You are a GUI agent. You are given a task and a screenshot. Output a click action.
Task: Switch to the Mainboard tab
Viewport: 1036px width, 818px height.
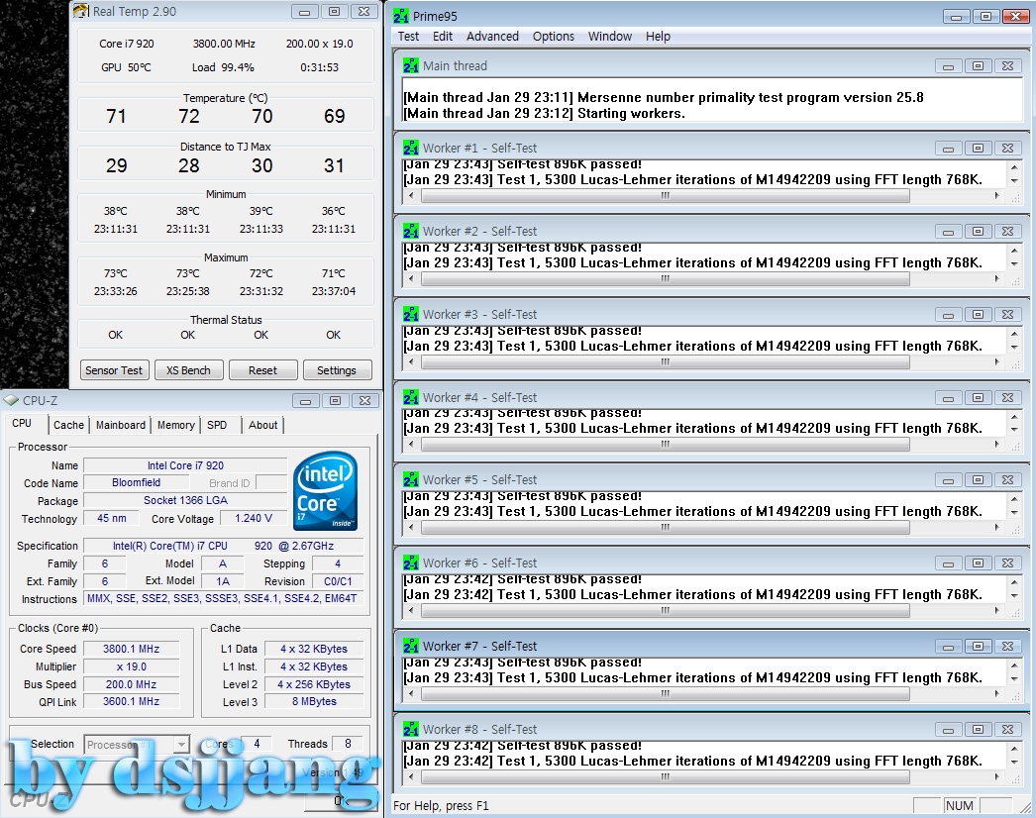121,425
